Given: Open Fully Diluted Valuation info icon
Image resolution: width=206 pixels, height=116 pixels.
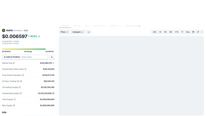Looking at the screenshot, I should [23, 75].
